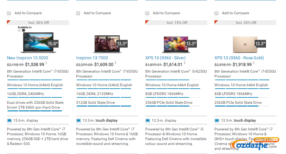286x154 pixels.
Task: Click the Incl. 15% Off banner
Action: click(176, 23)
